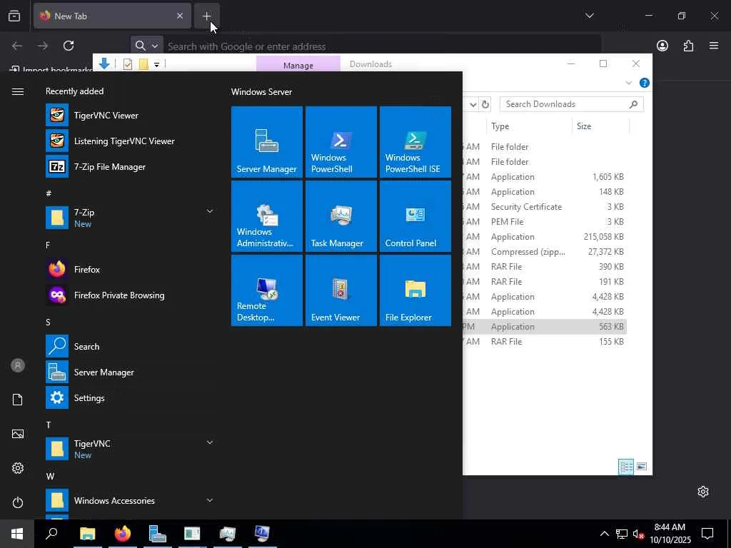The image size is (731, 548).
Task: Open Server Manager on the taskbar
Action: 157,534
